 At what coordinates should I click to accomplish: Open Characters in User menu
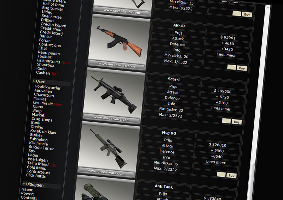44,95
